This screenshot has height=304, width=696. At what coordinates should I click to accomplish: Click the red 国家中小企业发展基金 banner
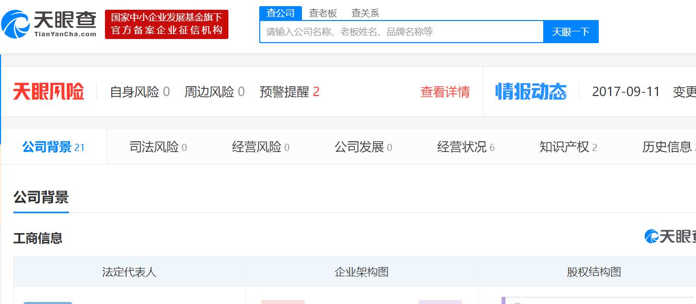coord(166,23)
